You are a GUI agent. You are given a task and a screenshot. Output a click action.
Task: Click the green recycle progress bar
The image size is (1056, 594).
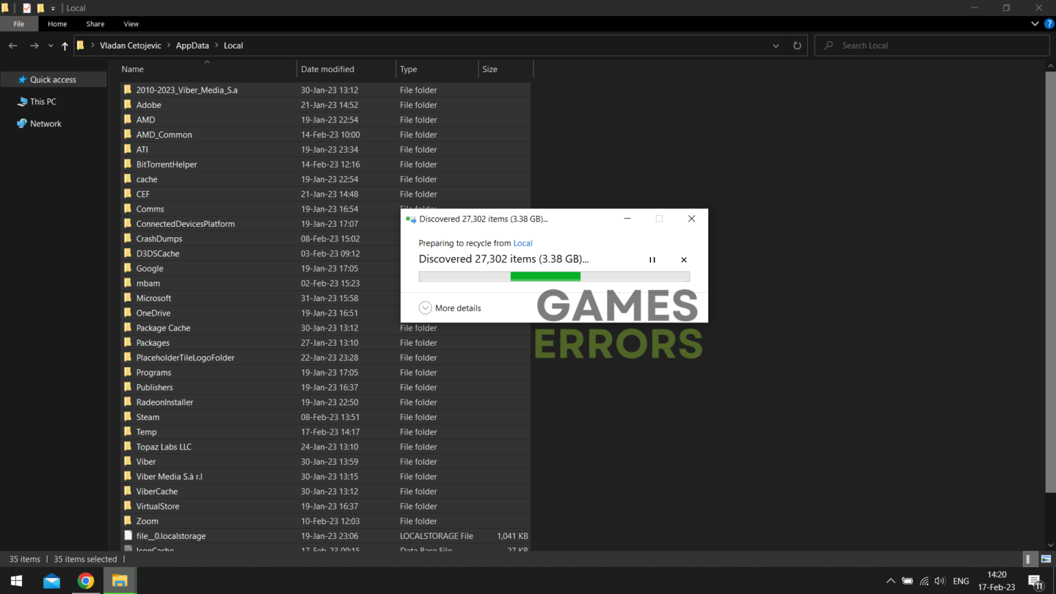[545, 276]
